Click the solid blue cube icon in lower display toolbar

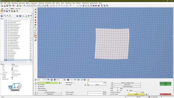pyautogui.click(x=68, y=80)
